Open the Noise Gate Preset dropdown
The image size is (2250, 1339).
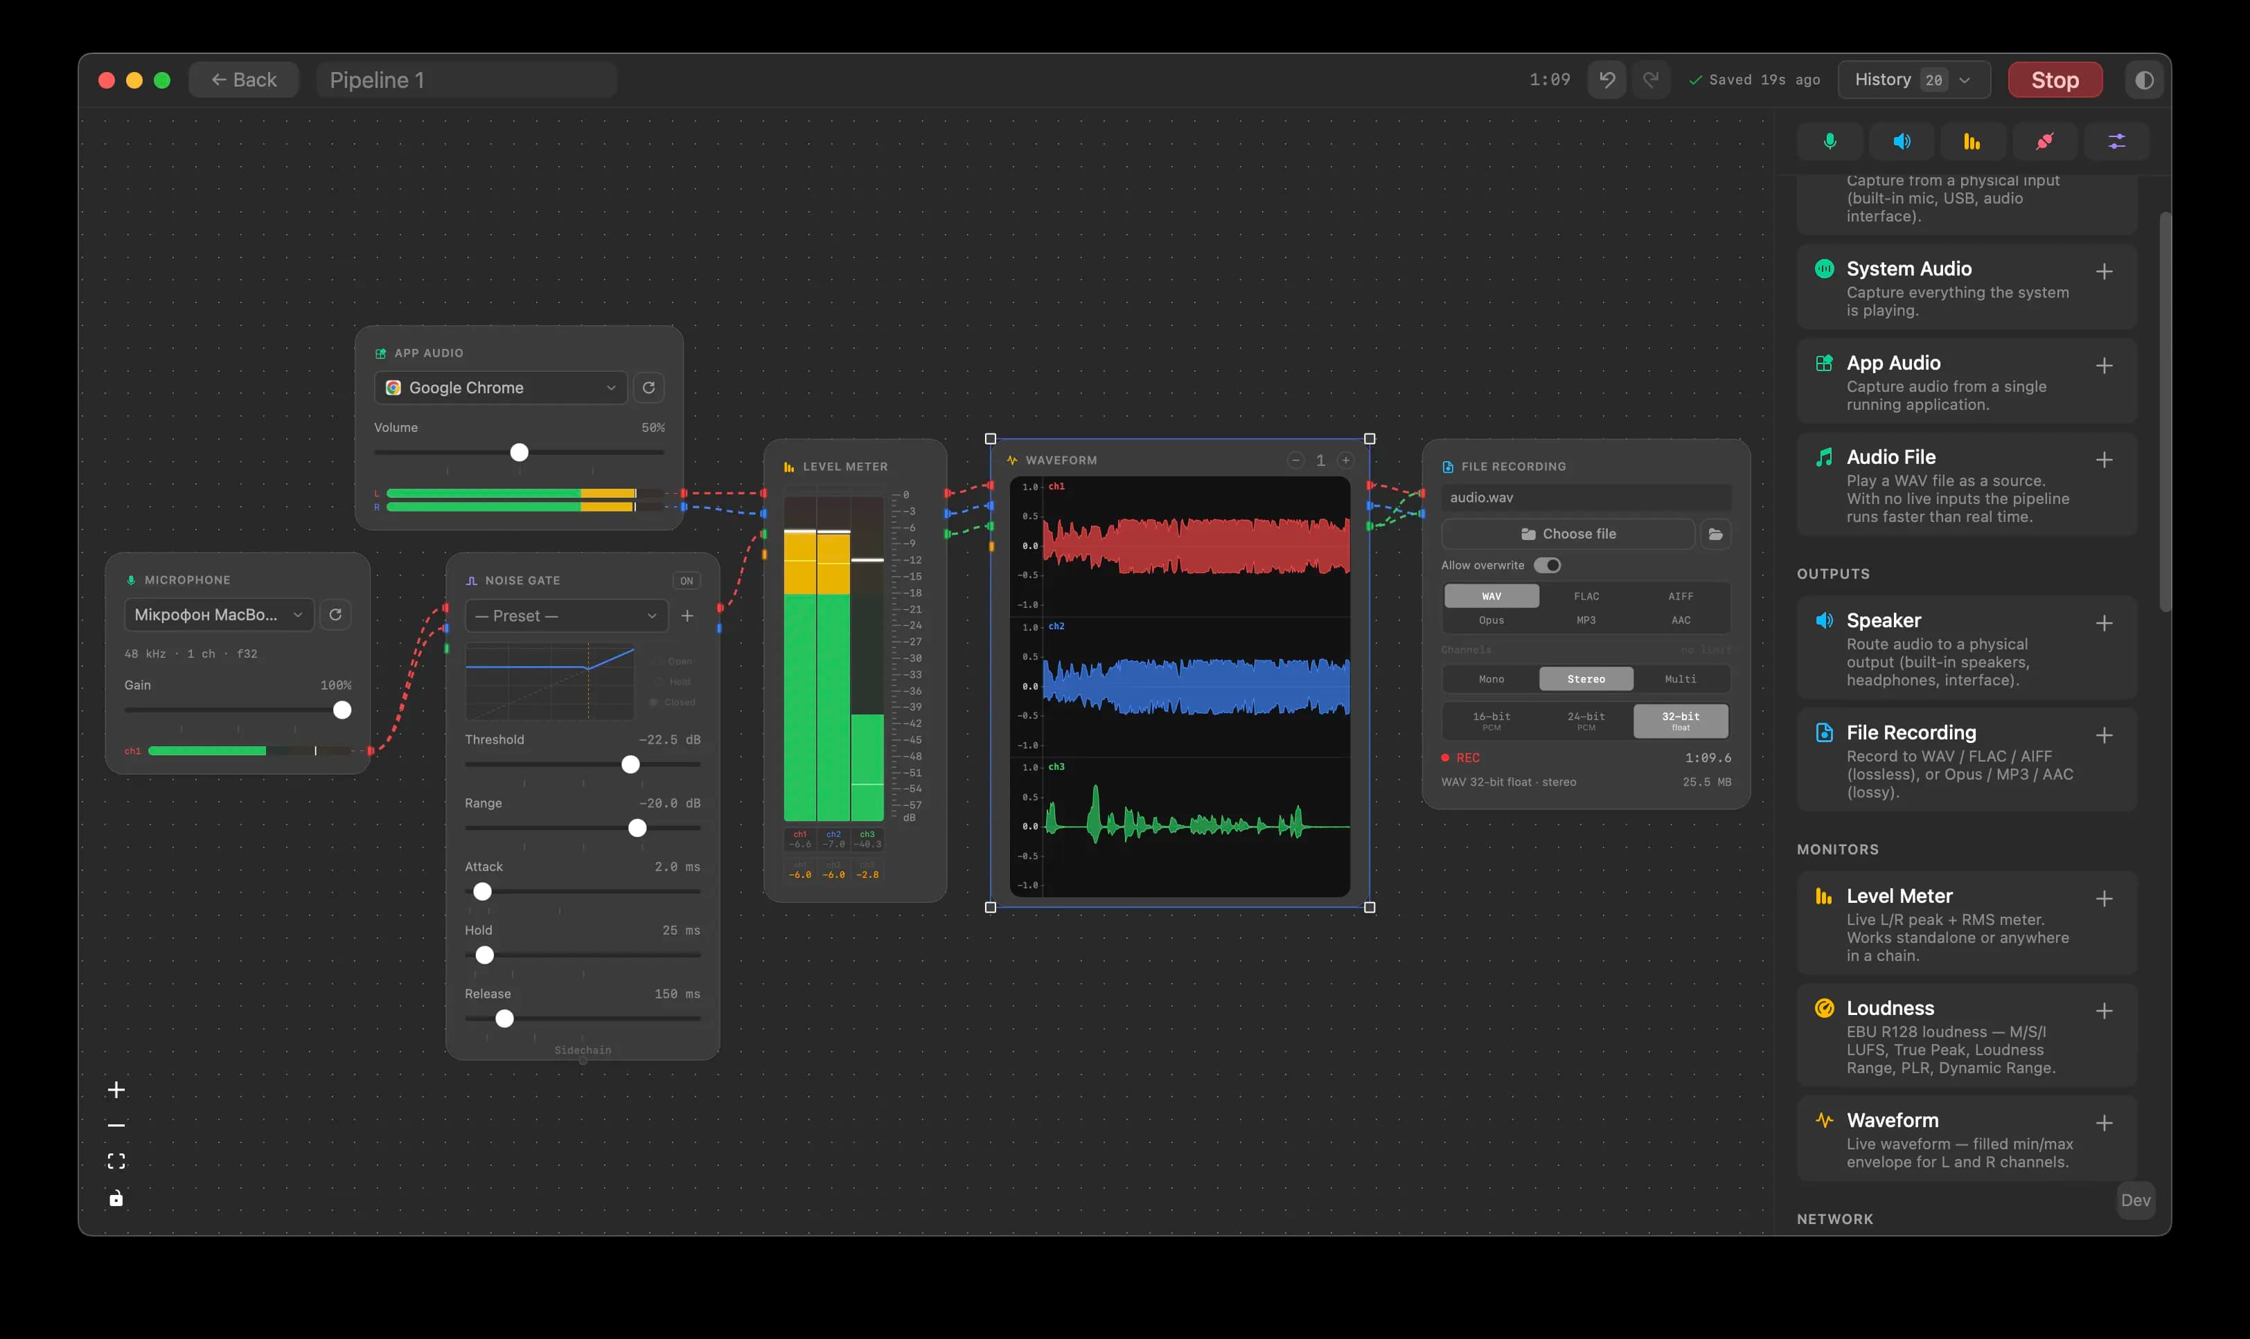(x=567, y=616)
